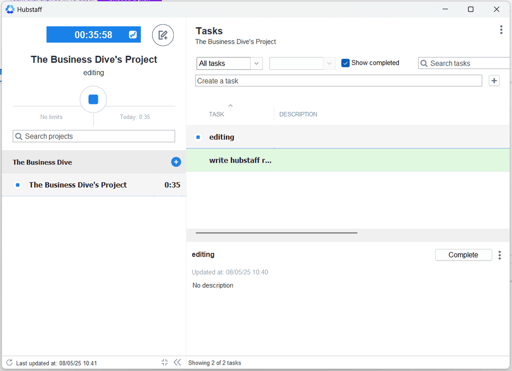512x371 pixels.
Task: Select the editing task tracking indicator
Action: click(198, 137)
